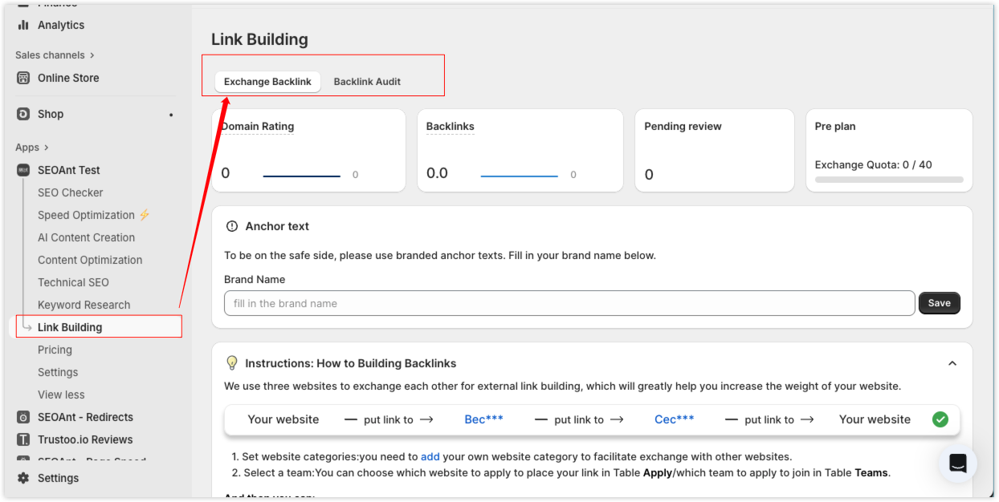Open Keyword Research in the sidebar
Viewport: 999px width, 502px height.
tap(84, 305)
